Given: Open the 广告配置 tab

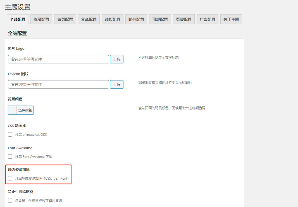Looking at the screenshot, I should [207, 19].
